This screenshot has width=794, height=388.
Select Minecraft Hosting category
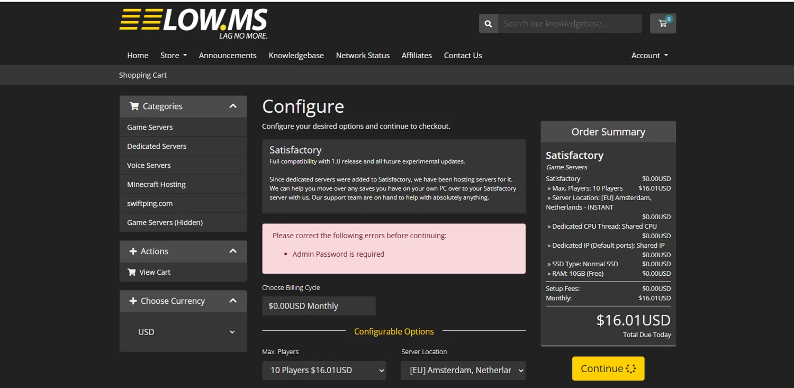tap(183, 184)
